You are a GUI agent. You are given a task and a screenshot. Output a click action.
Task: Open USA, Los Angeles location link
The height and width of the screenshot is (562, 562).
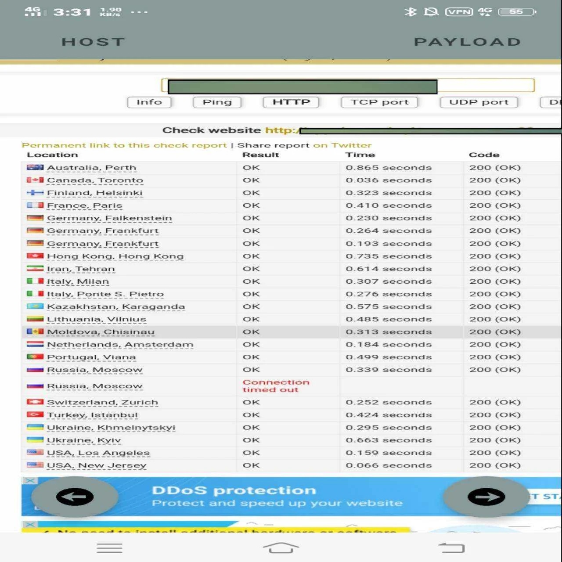[x=98, y=453]
